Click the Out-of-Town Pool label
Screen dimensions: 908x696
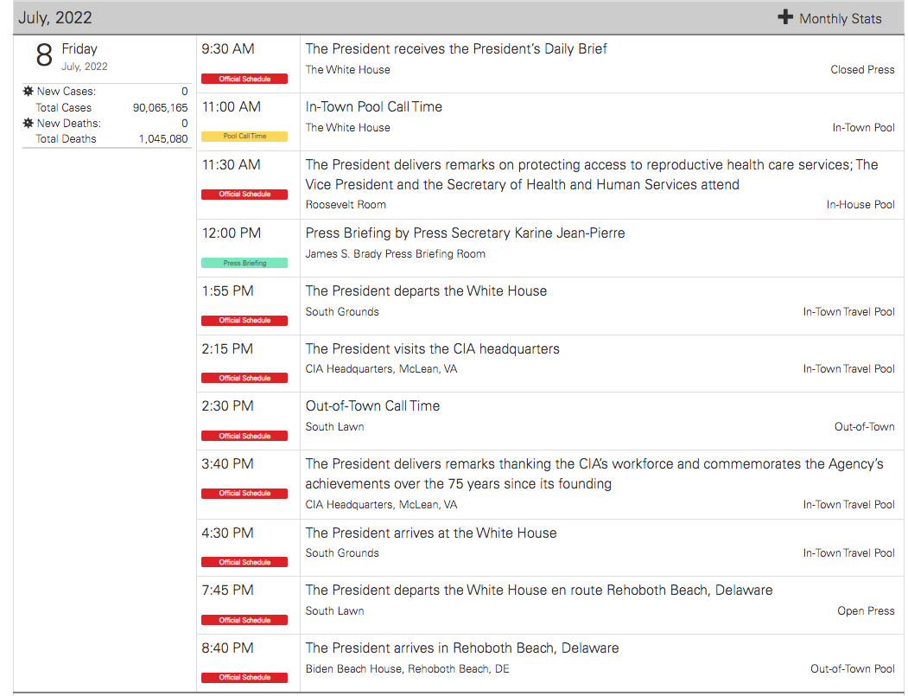[853, 668]
